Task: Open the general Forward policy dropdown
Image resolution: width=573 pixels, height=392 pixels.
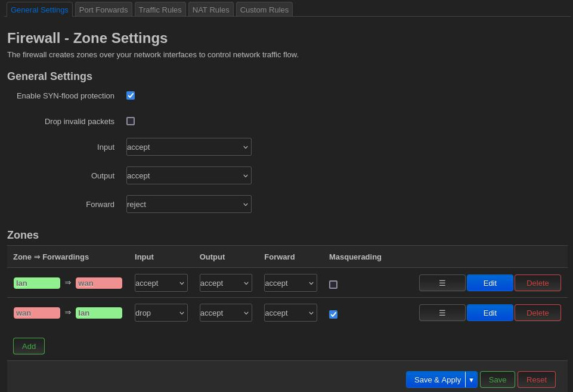Action: tap(188, 204)
